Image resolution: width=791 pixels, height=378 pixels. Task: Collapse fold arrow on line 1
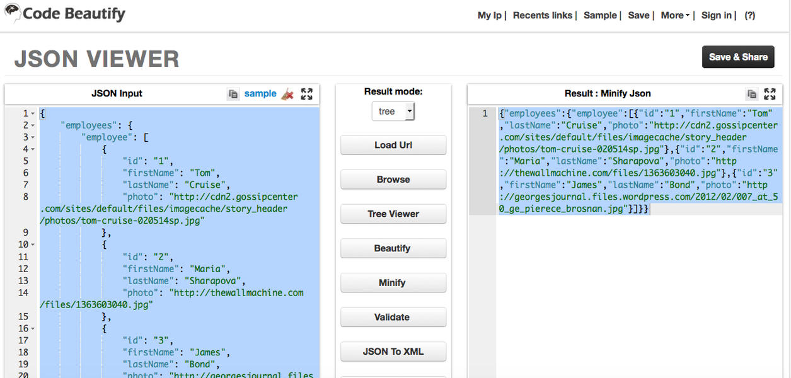click(33, 114)
